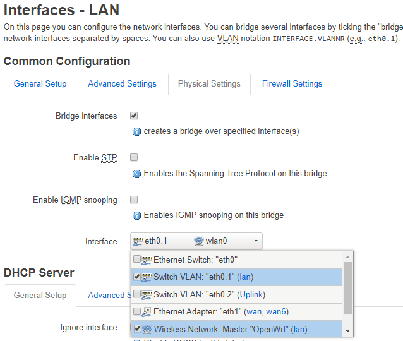The image size is (403, 341).
Task: Click the lan link beside eth0.1
Action: pos(246,277)
